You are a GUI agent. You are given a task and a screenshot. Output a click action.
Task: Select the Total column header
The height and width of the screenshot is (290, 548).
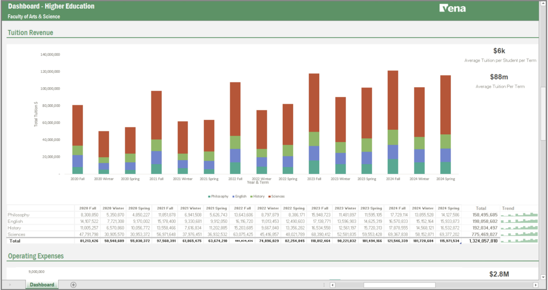tap(481, 208)
